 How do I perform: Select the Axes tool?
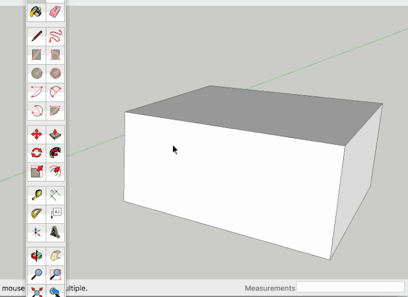(x=36, y=233)
